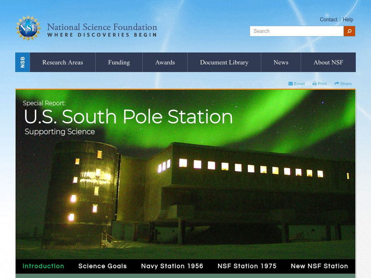Go to the New NSF Station tab

(319, 266)
